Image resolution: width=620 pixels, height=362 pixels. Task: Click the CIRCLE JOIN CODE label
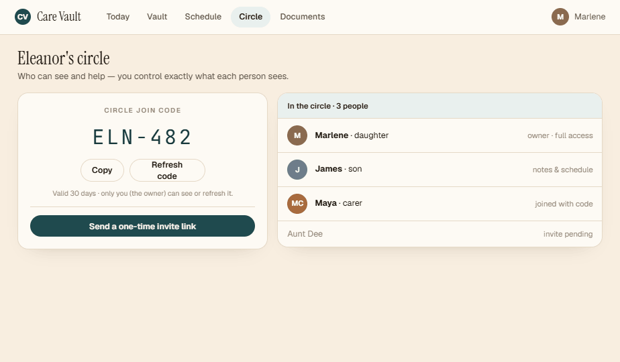[x=142, y=110]
